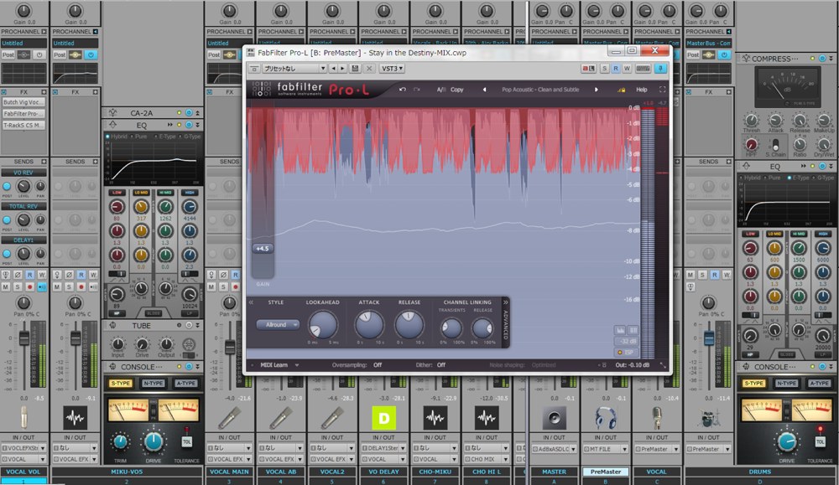
Task: Click the VO DELAY green D track icon
Action: pyautogui.click(x=383, y=418)
